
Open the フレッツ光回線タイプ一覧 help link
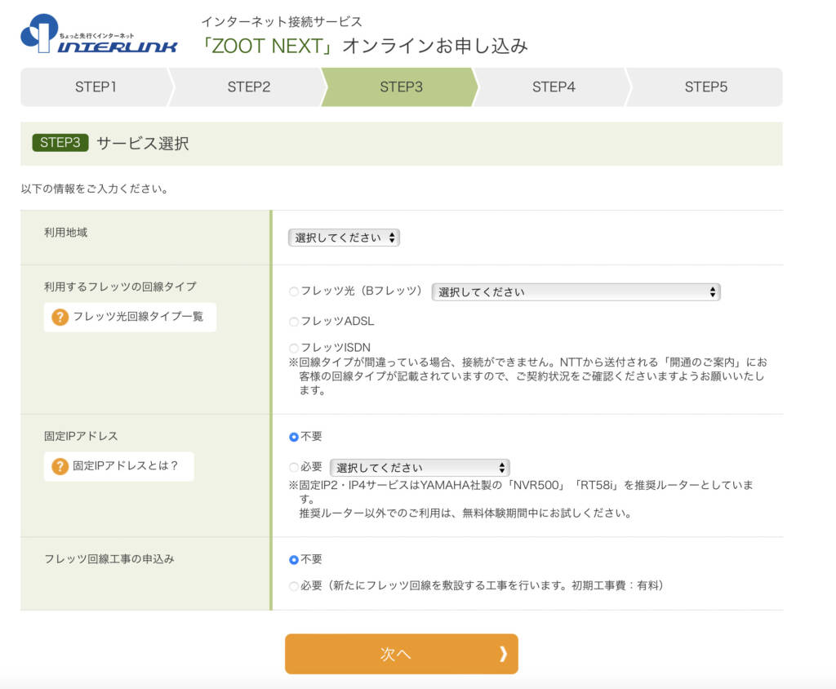pyautogui.click(x=130, y=317)
